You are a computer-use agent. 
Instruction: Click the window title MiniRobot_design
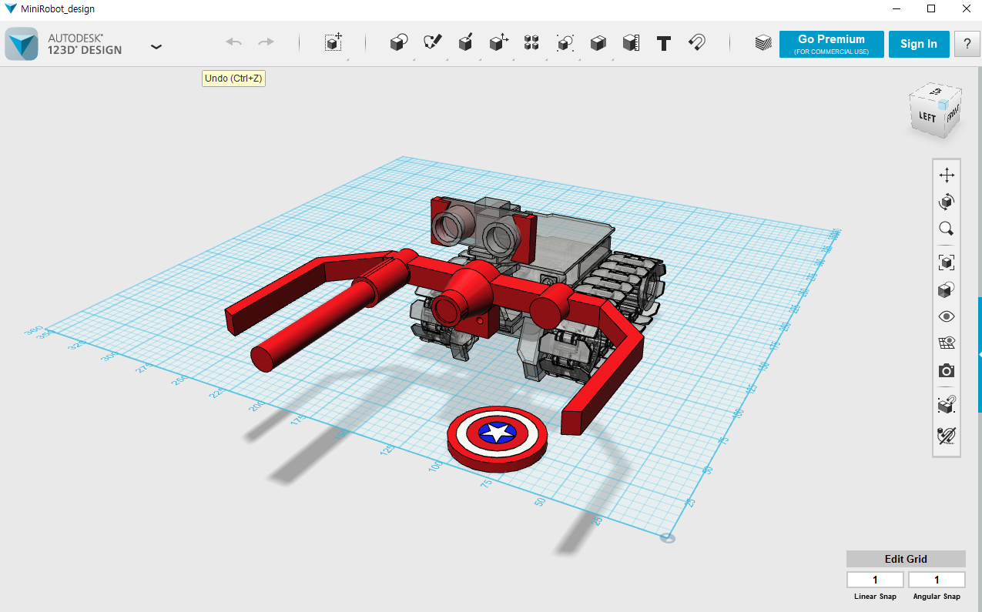[58, 9]
